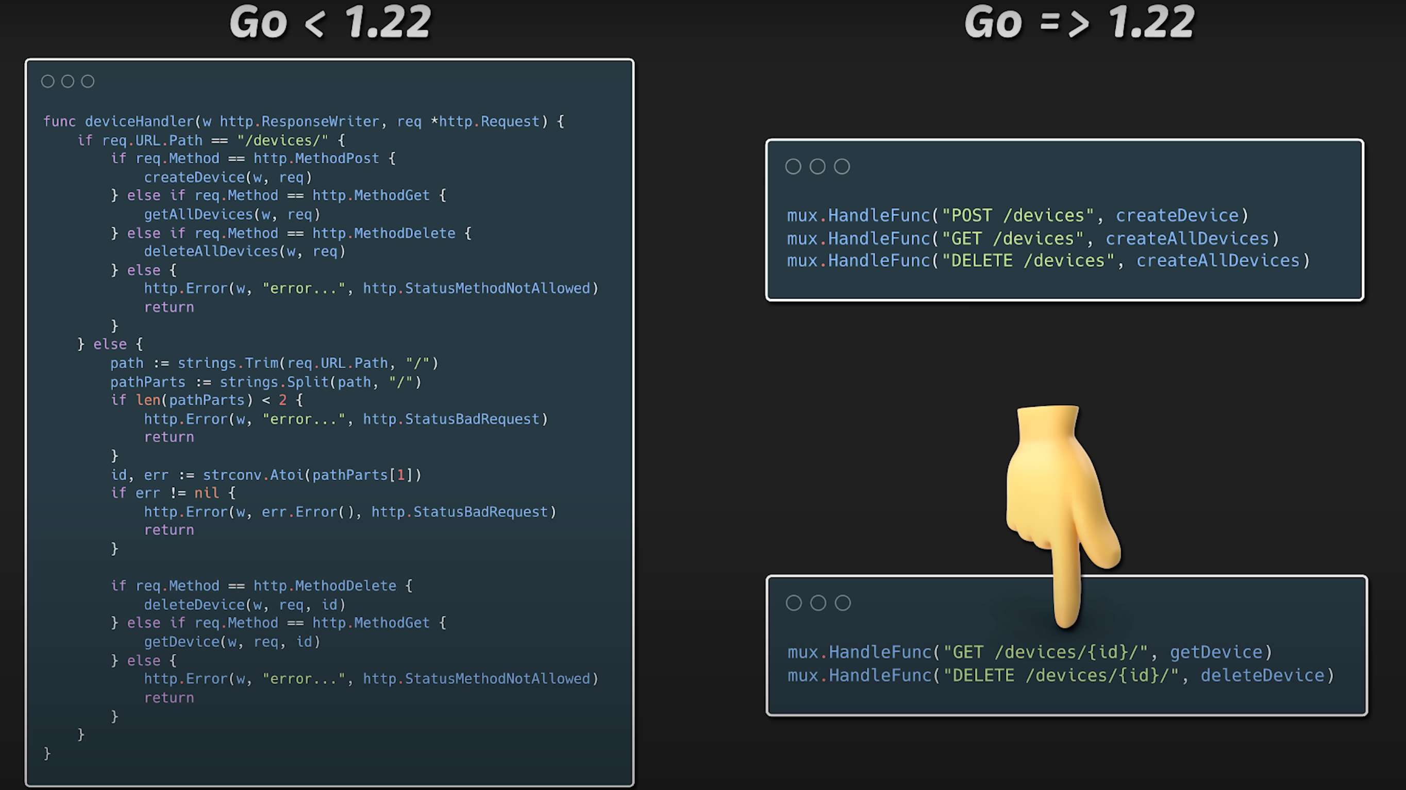
Task: Click createDevice argument in top-right window
Action: point(1177,216)
